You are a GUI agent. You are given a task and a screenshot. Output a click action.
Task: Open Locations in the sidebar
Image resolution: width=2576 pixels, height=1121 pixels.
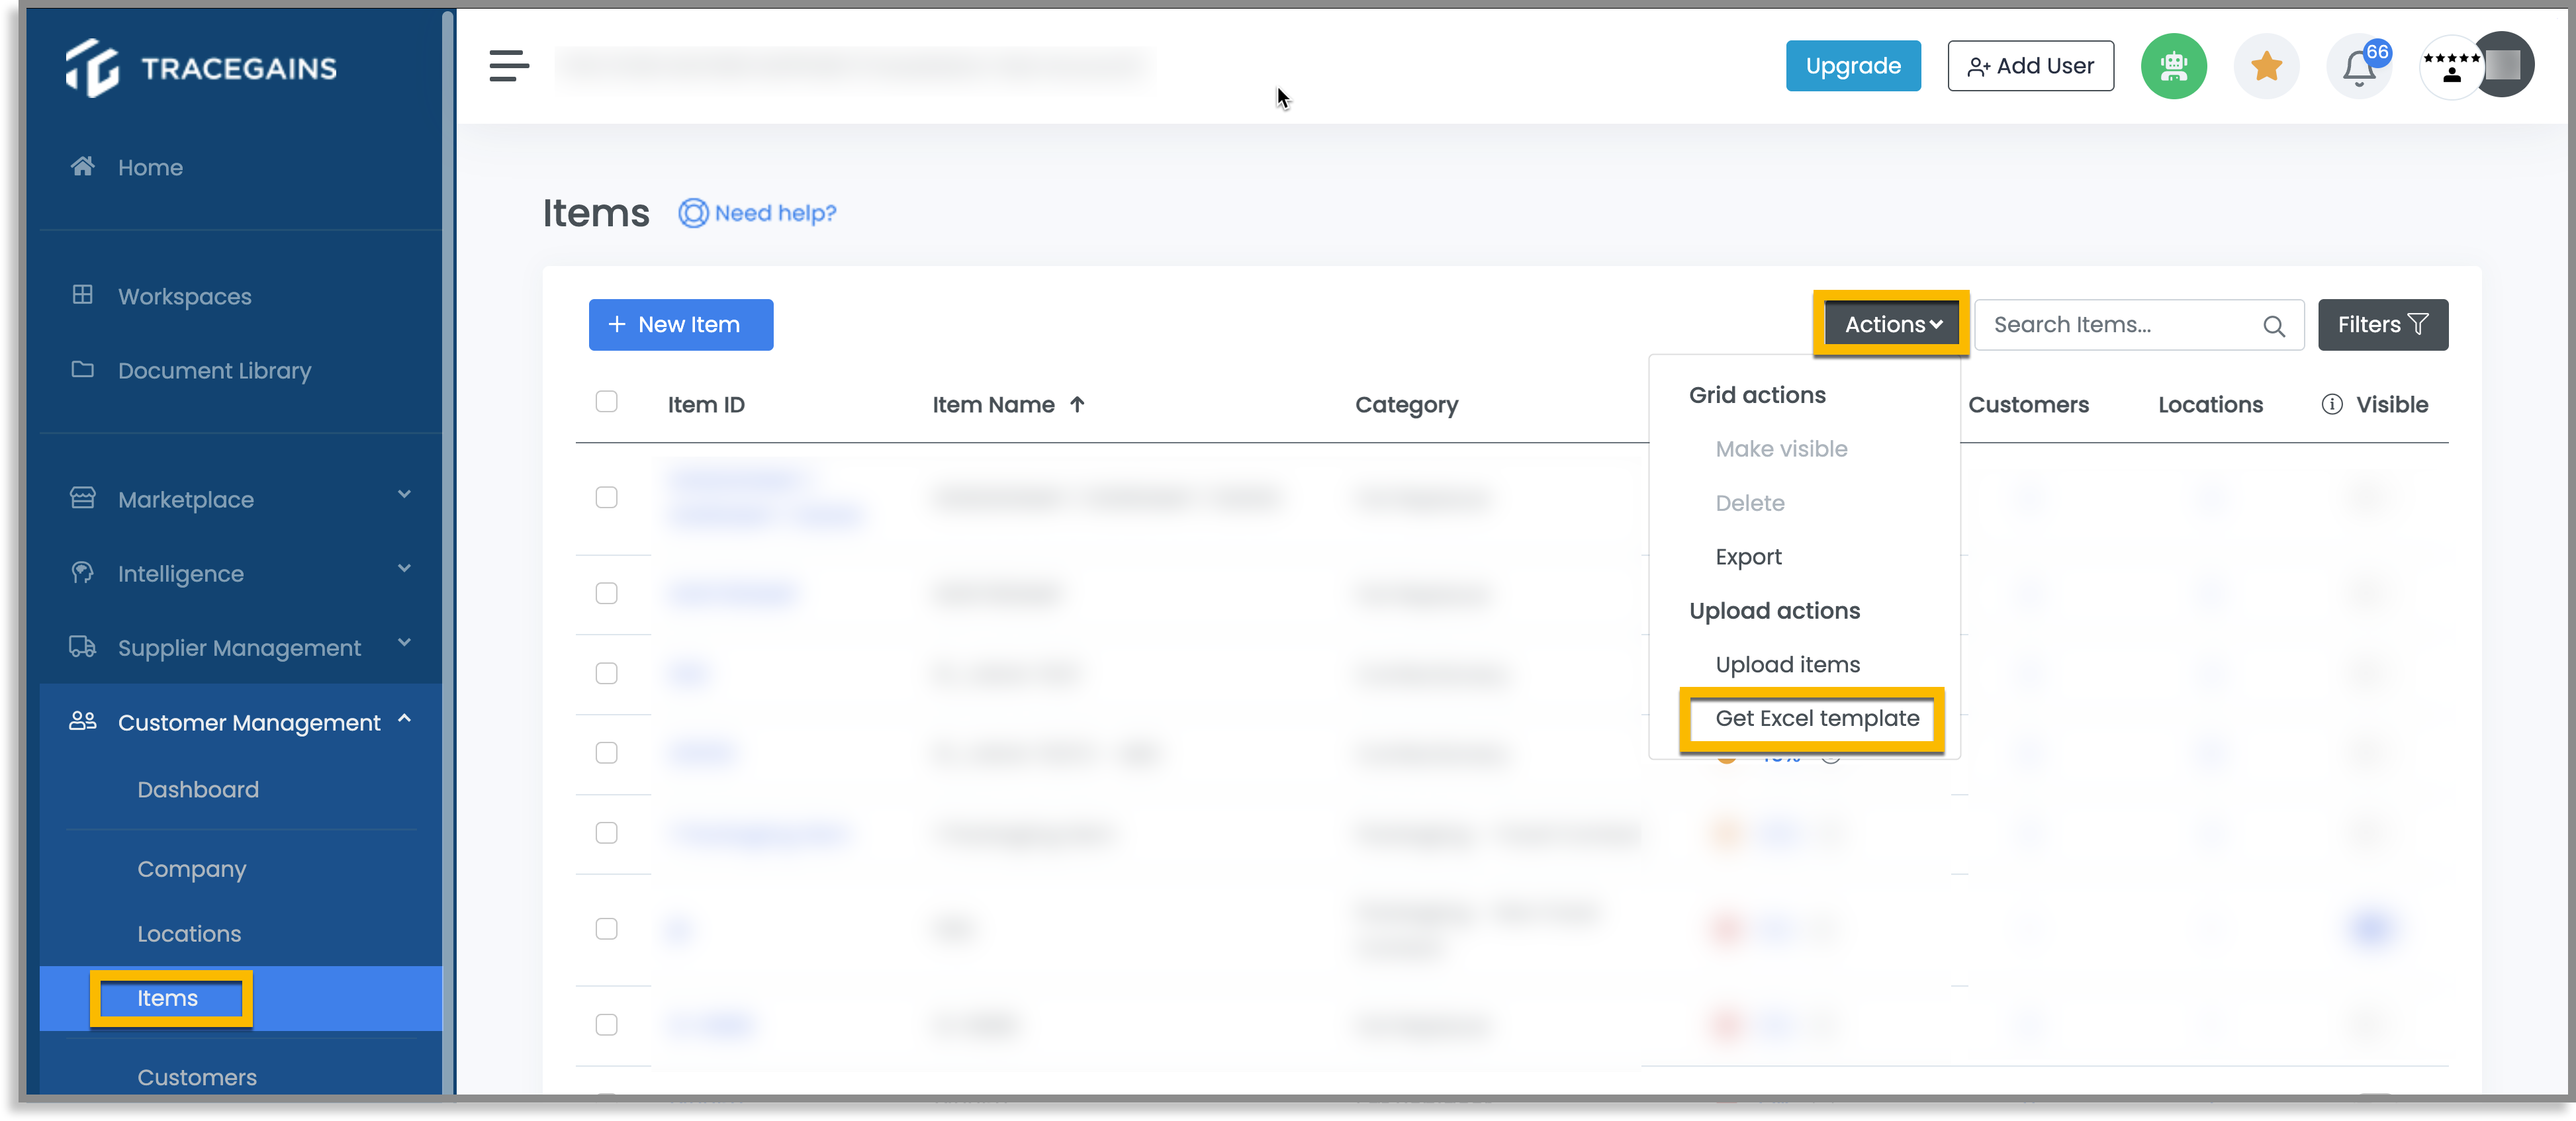(189, 933)
